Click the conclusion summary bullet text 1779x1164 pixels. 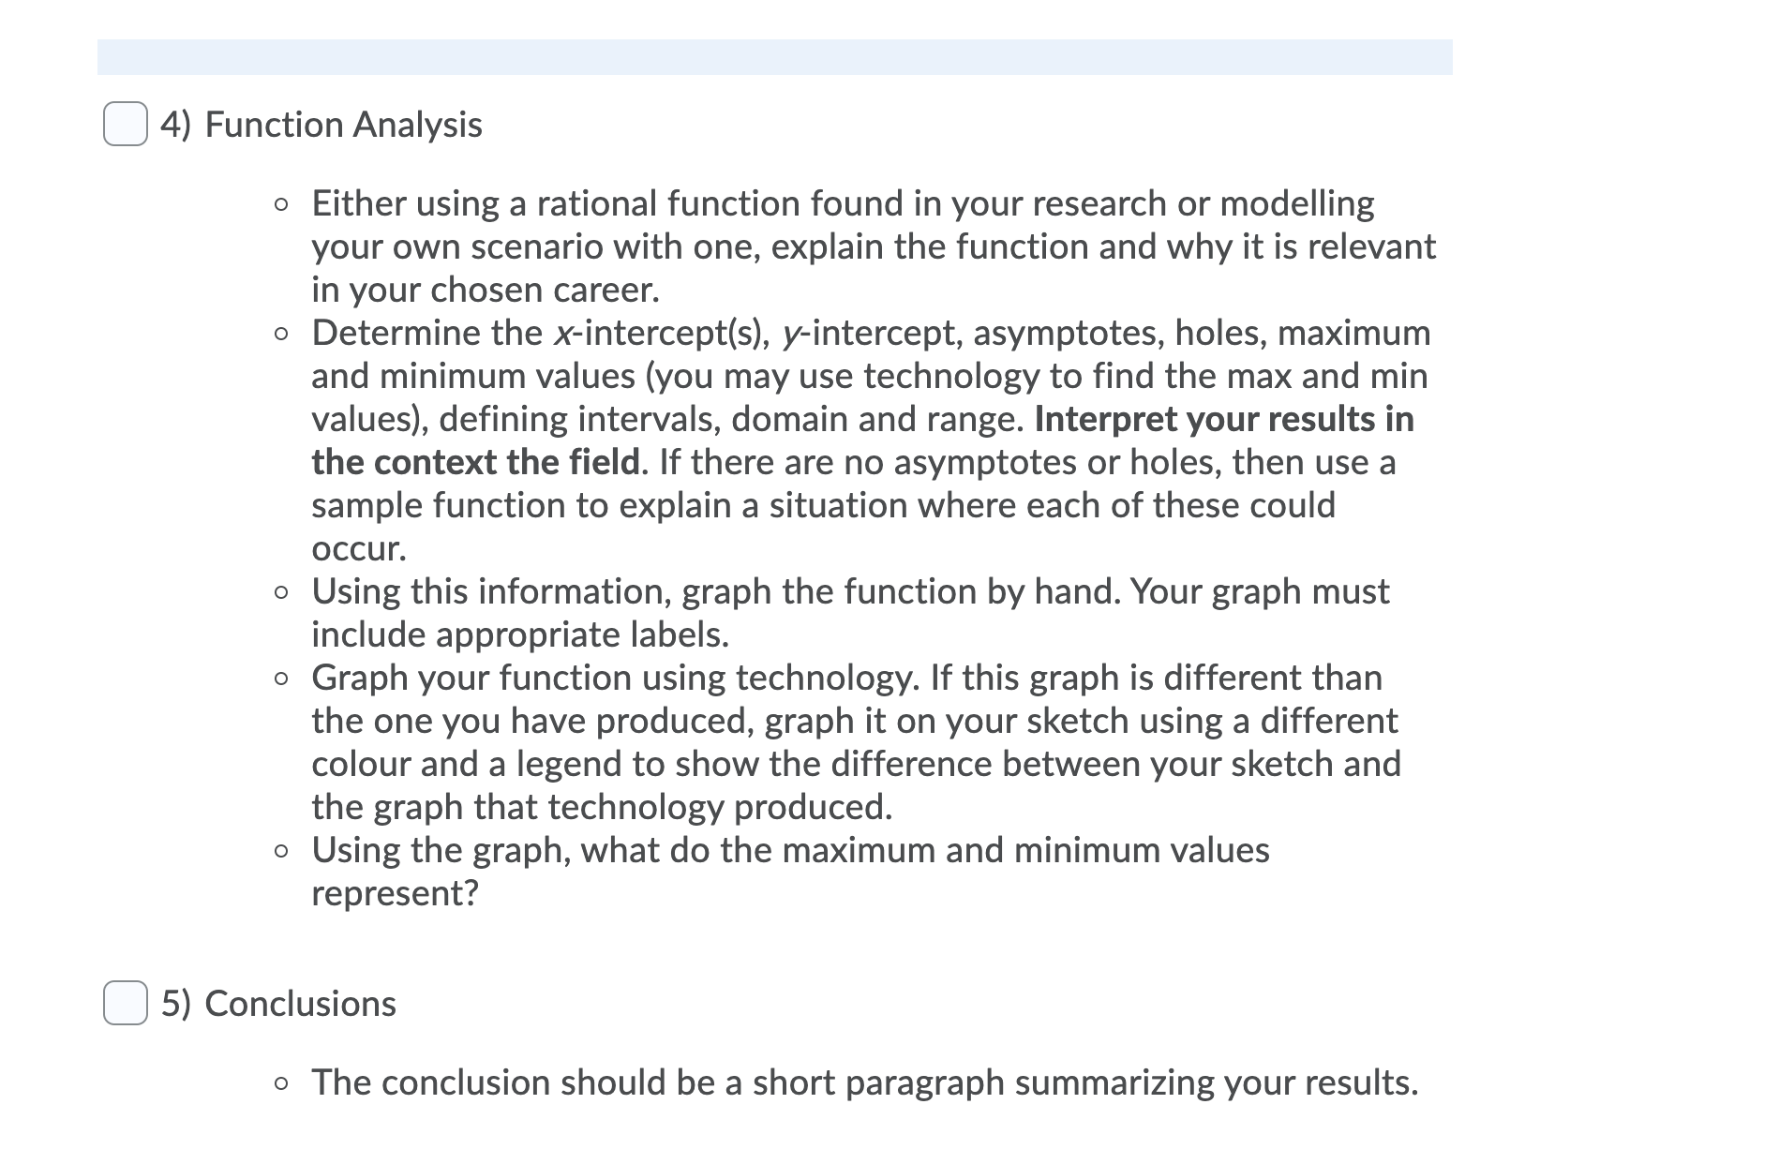863,1082
